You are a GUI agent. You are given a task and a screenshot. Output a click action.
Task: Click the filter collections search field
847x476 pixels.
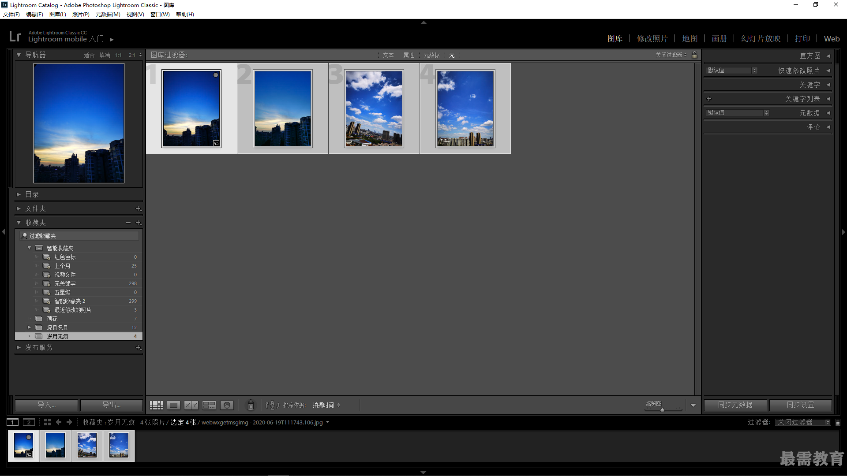pyautogui.click(x=79, y=236)
